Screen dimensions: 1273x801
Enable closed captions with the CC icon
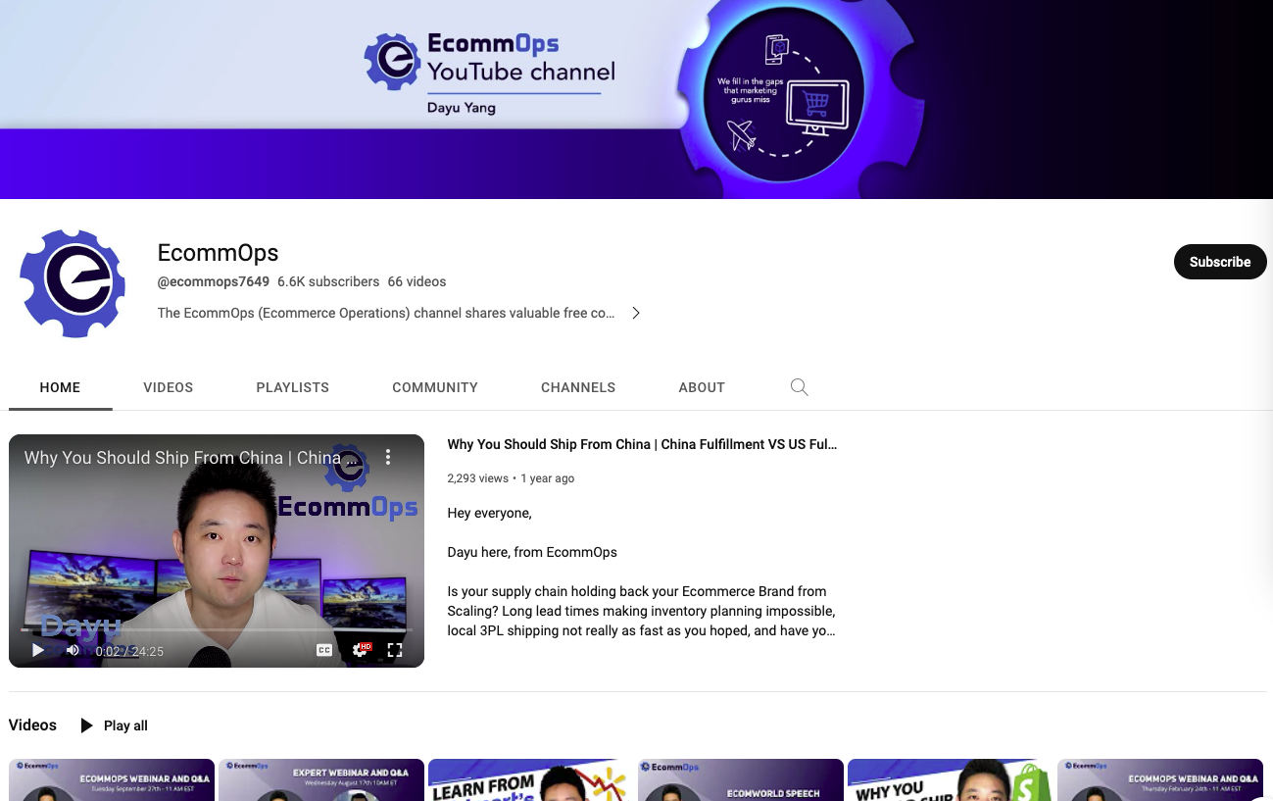pyautogui.click(x=324, y=649)
